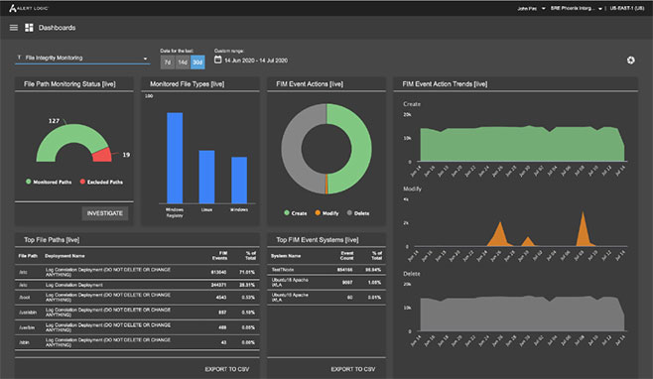Viewport: 653px width, 379px height.
Task: Click the FIM Events column header
Action: (x=220, y=255)
